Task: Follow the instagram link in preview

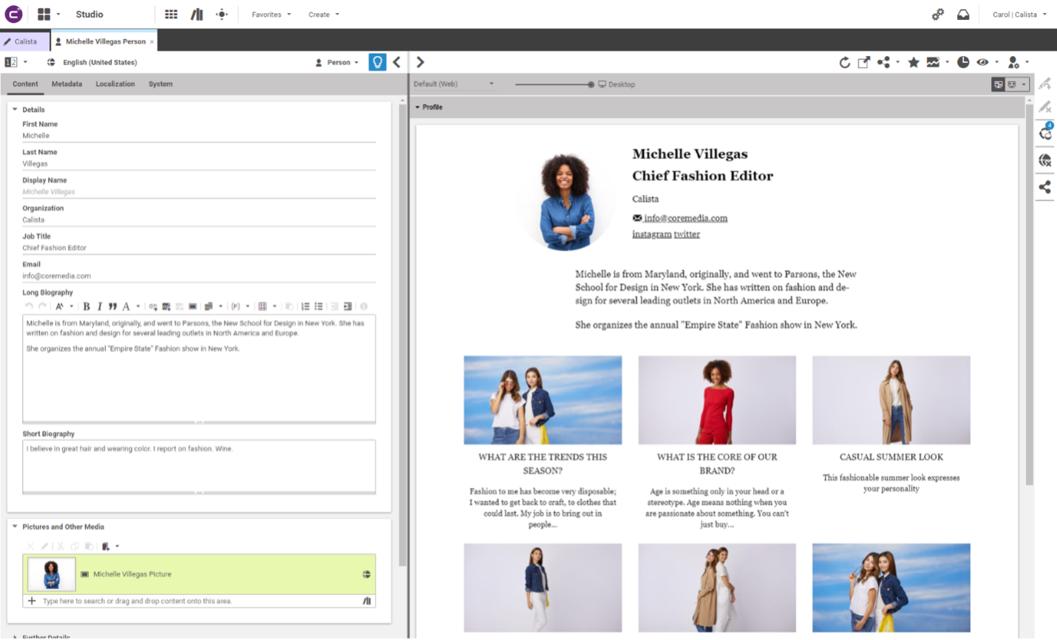Action: (x=651, y=234)
